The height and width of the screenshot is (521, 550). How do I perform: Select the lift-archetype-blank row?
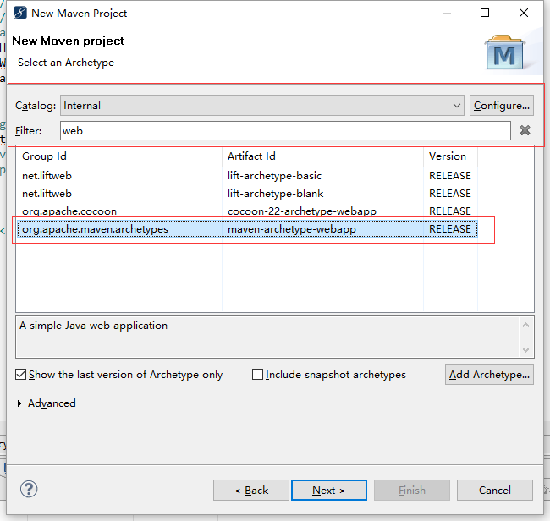(247, 194)
